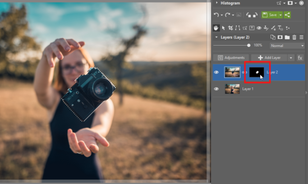This screenshot has height=184, width=308.
Task: Choose the selection tool in the tool row
Action: click(245, 28)
